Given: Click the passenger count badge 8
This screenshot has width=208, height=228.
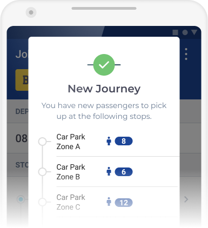Looking at the screenshot, I should pos(124,141).
